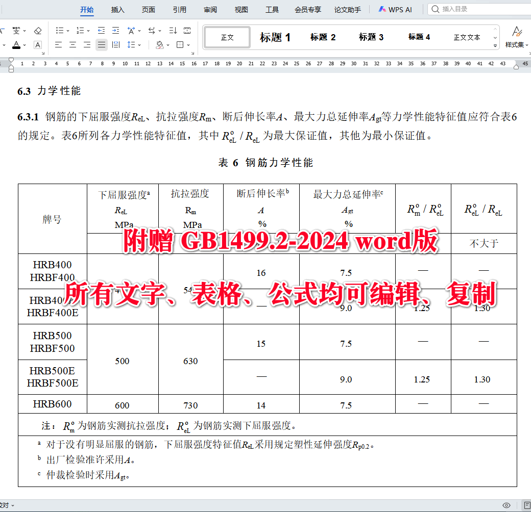The width and height of the screenshot is (531, 512).
Task: Open the line spacing dropdown arrow
Action: [139, 45]
